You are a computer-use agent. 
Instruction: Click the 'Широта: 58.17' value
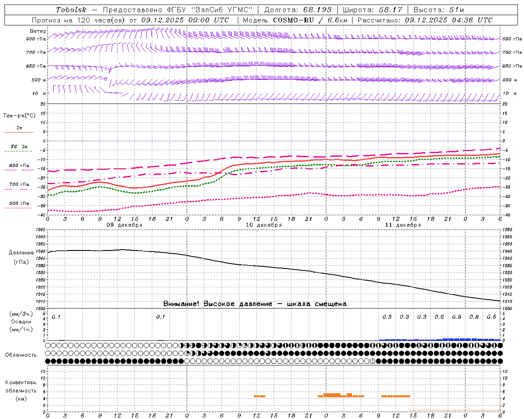[373, 10]
